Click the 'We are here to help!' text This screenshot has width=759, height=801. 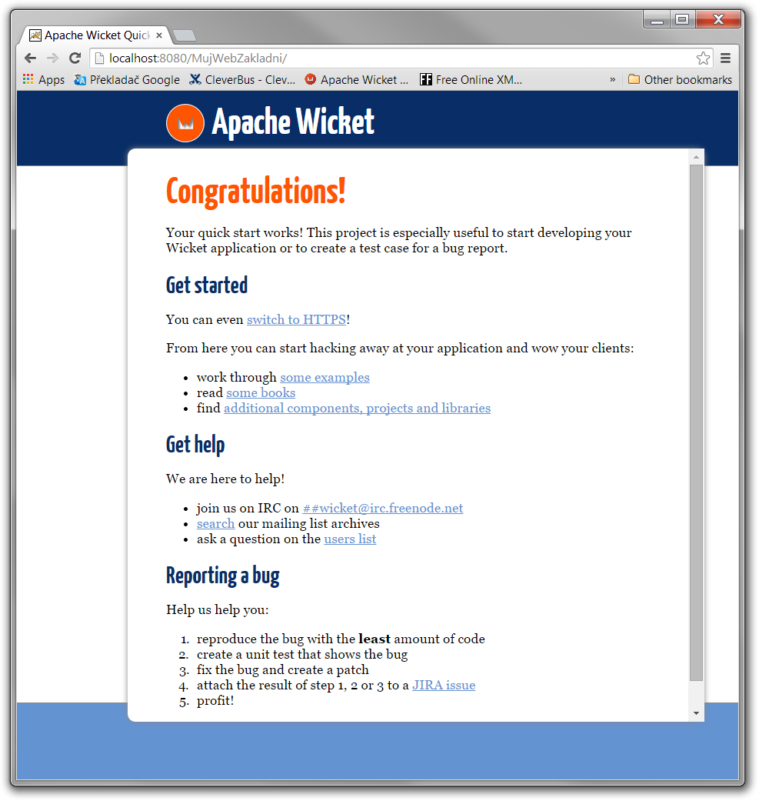(x=225, y=479)
